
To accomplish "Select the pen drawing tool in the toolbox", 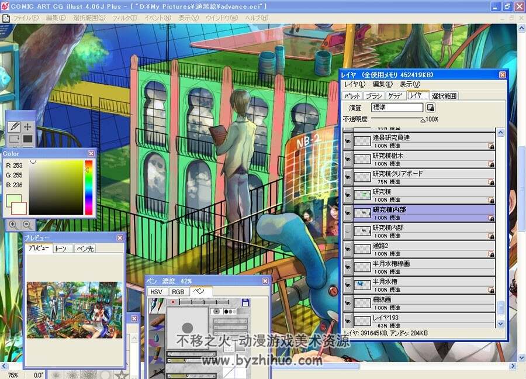I will point(14,126).
